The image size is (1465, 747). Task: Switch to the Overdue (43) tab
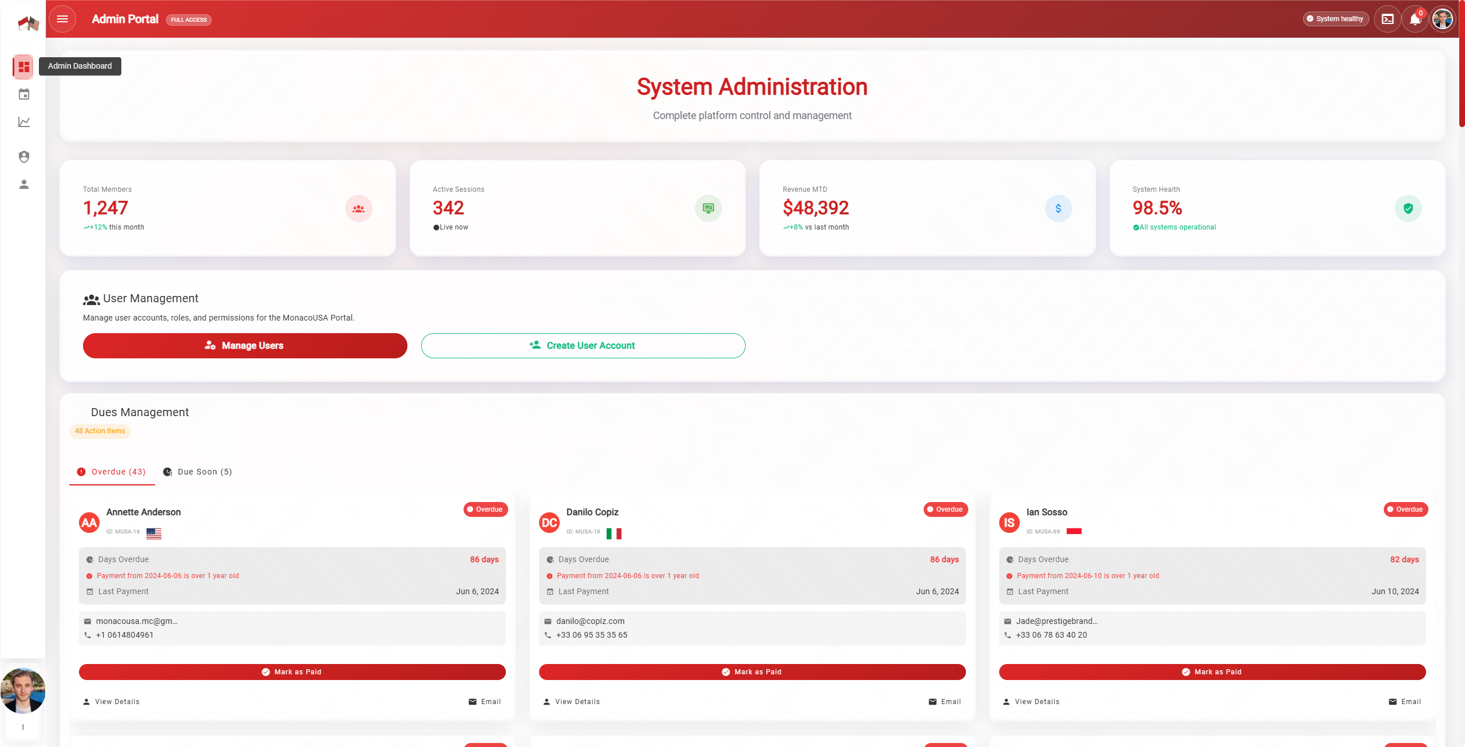coord(112,472)
